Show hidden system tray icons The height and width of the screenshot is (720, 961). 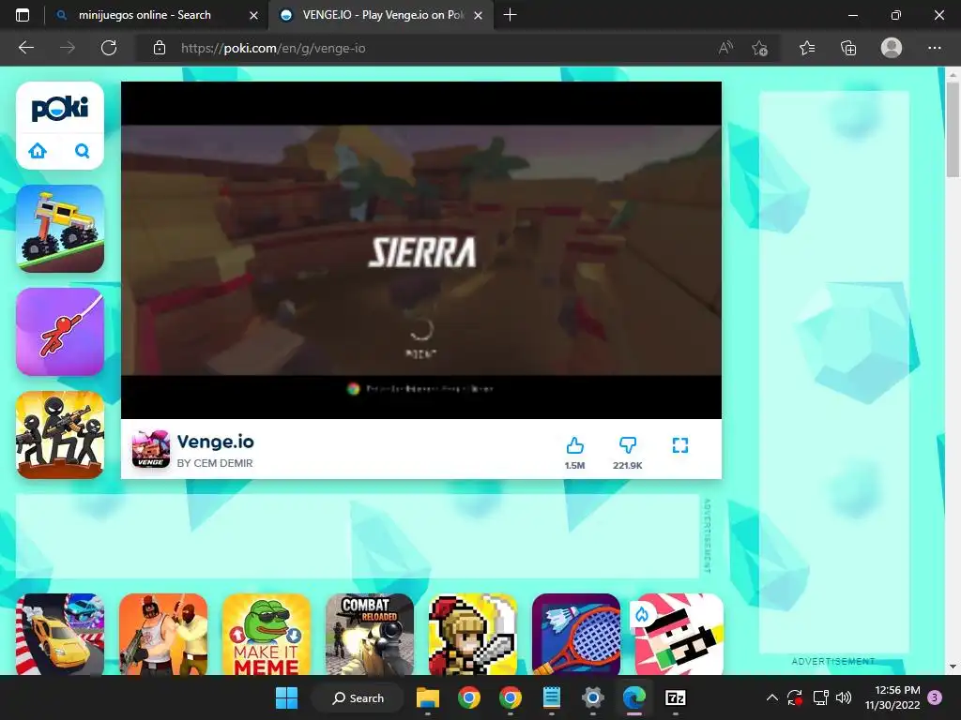772,697
